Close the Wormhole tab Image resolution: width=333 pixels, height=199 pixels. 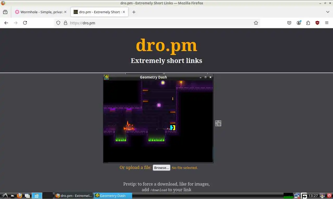(65, 12)
